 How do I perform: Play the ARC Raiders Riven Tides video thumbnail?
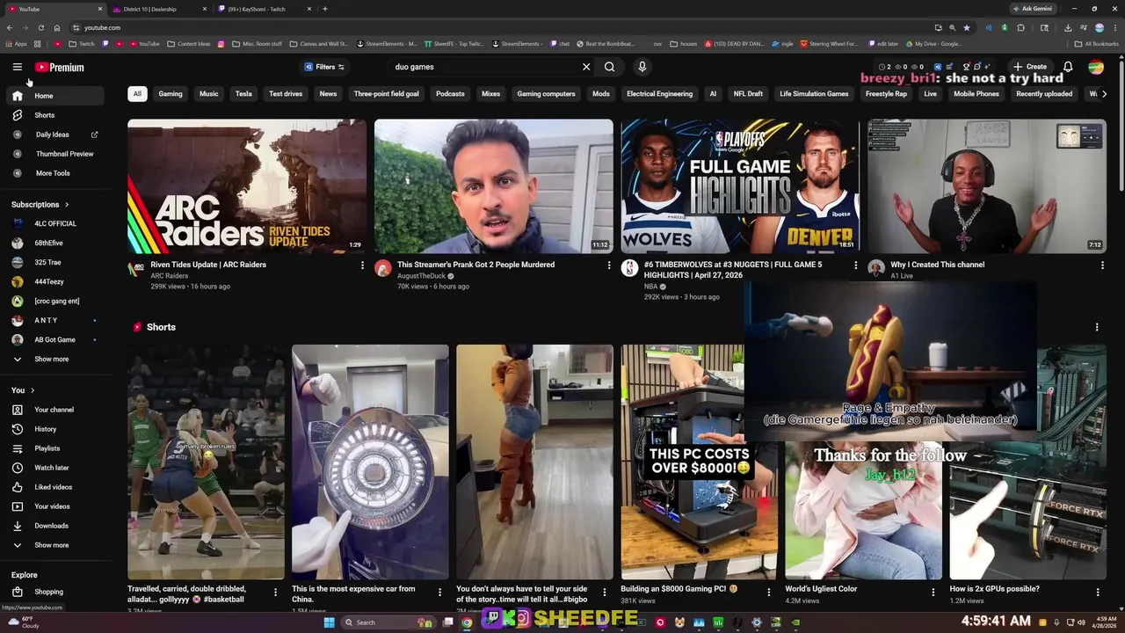click(x=247, y=186)
